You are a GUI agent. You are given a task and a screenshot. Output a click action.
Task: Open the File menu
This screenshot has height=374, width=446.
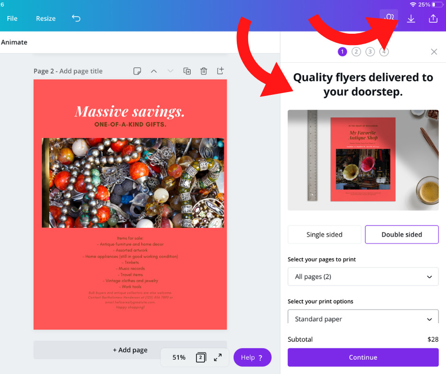12,19
